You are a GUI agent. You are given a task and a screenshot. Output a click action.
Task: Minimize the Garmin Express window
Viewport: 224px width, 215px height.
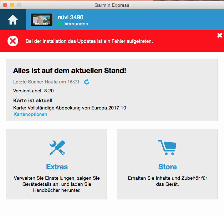pos(12,5)
